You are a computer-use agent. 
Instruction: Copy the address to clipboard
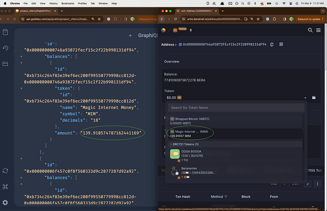[272, 44]
